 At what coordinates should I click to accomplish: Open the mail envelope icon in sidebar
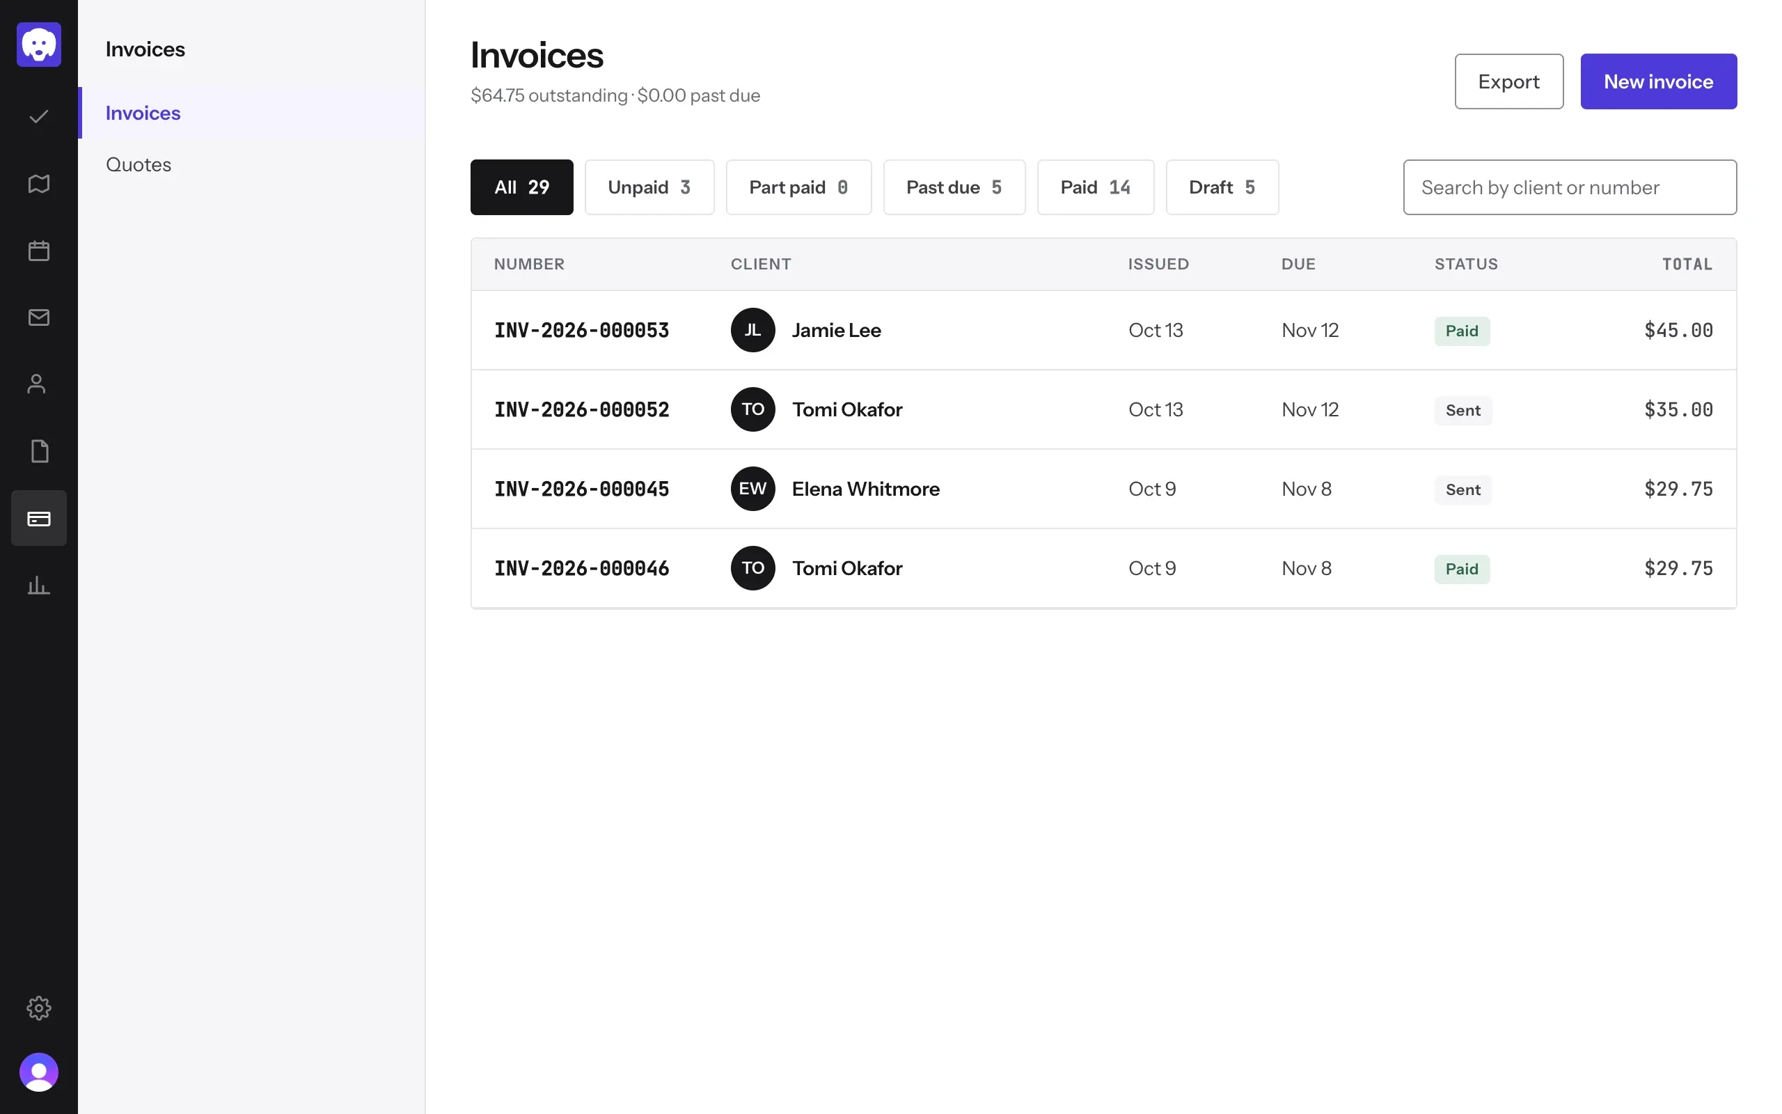(39, 317)
